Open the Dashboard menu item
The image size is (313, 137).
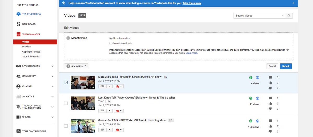pos(29,24)
